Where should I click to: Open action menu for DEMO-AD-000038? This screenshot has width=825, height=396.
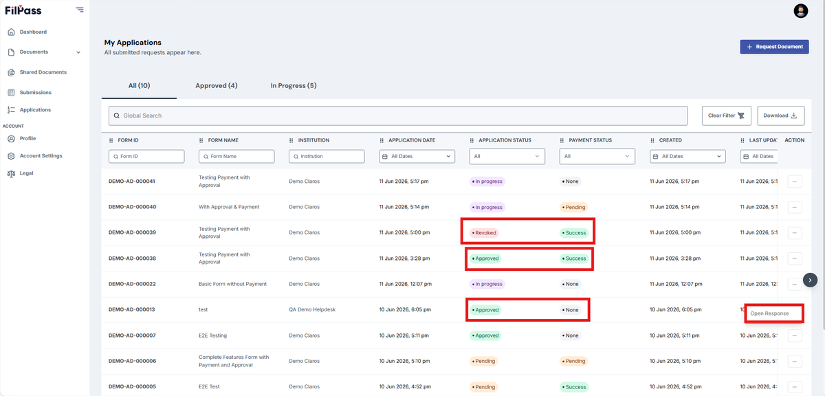coord(795,258)
